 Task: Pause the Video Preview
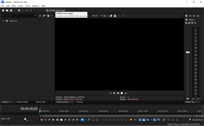point(118,93)
